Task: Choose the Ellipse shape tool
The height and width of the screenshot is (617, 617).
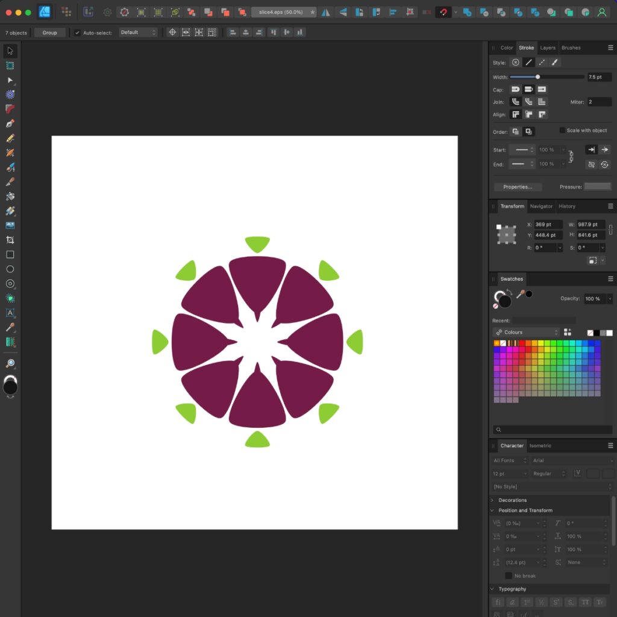Action: point(10,269)
